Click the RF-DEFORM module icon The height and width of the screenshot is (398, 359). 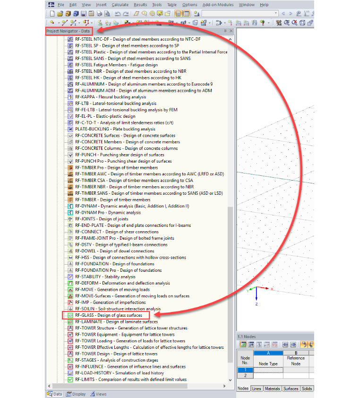coord(70,283)
